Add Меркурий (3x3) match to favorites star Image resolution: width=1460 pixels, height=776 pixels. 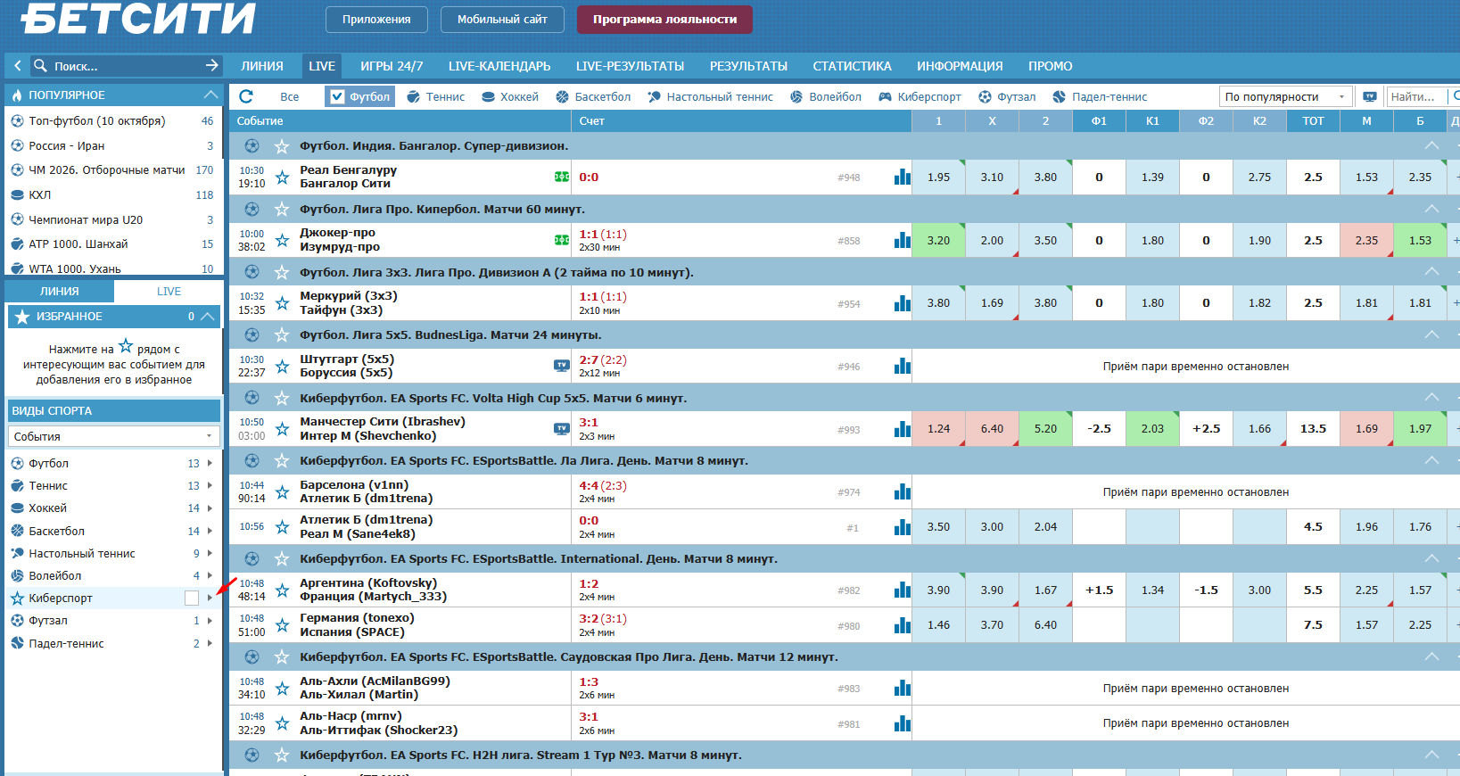click(x=282, y=303)
